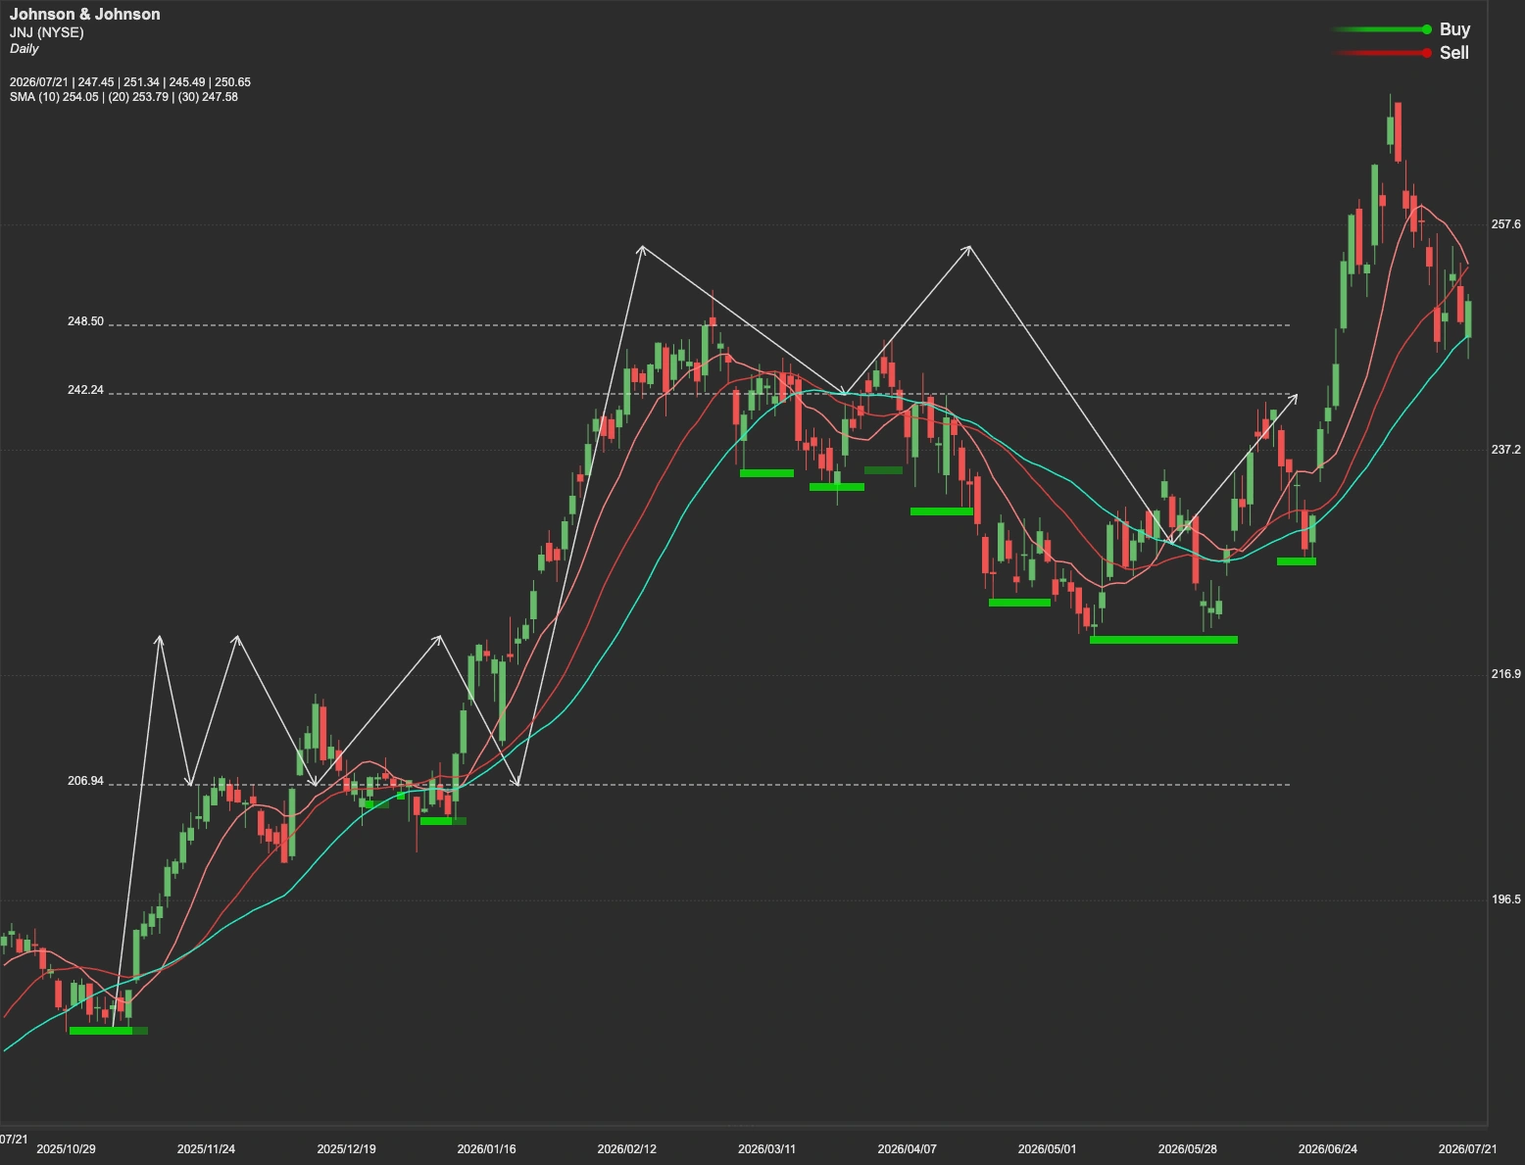The width and height of the screenshot is (1525, 1165).
Task: Click the green buy bar above 2026/05/01
Action: (1019, 603)
